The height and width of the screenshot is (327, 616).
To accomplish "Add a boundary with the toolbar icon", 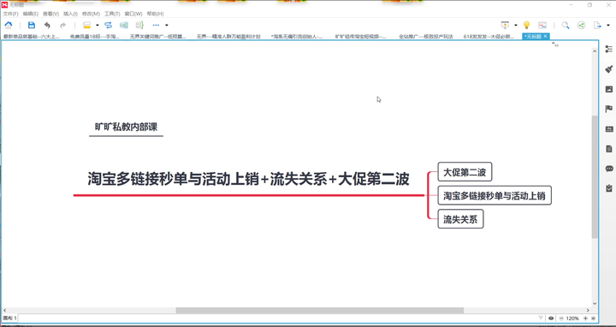I will tap(124, 25).
